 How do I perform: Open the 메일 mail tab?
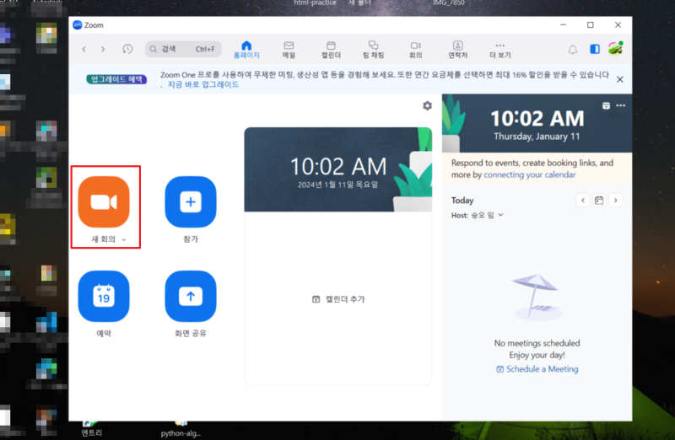(x=289, y=50)
